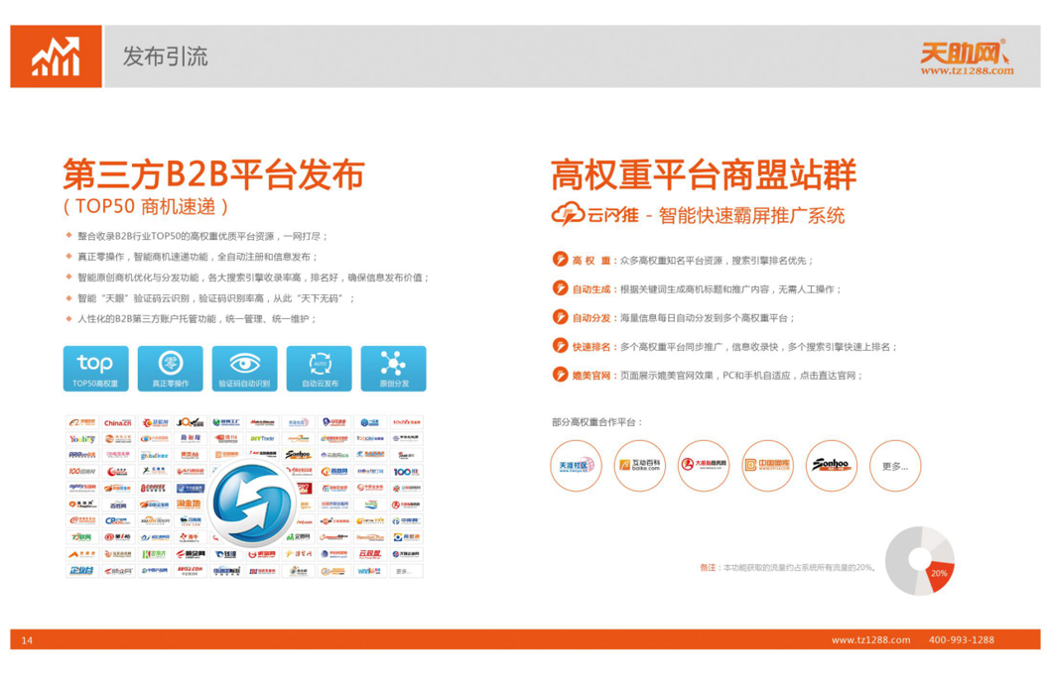Click the orange bar-chart arrow icon in the header

(56, 56)
